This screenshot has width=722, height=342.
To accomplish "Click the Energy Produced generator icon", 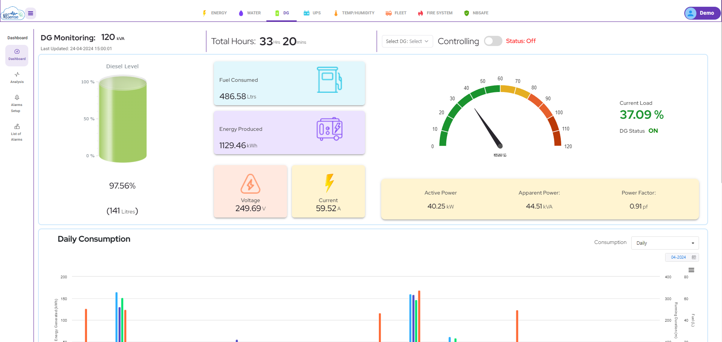I will [x=330, y=129].
